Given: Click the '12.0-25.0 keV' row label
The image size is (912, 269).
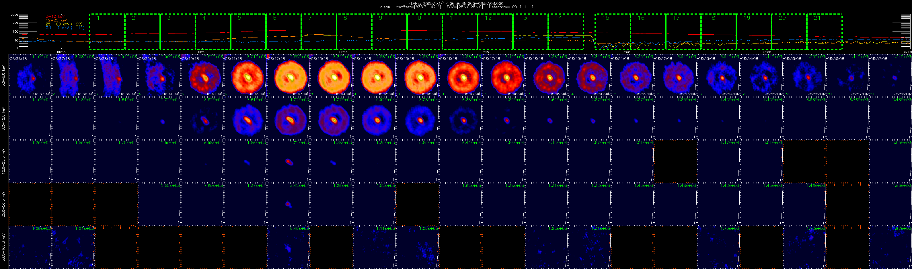Looking at the screenshot, I should [x=4, y=161].
